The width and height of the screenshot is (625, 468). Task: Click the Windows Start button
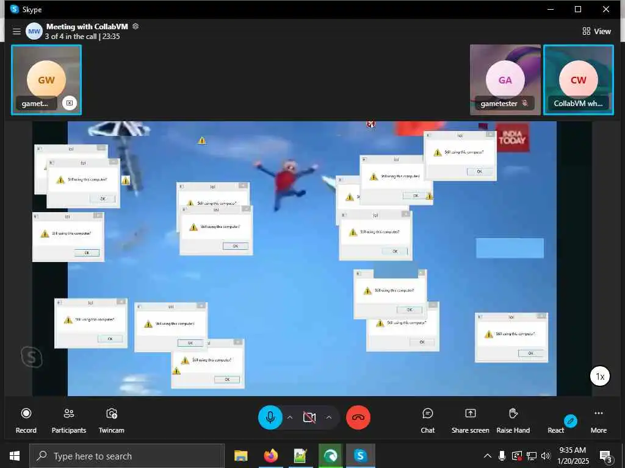pyautogui.click(x=15, y=456)
